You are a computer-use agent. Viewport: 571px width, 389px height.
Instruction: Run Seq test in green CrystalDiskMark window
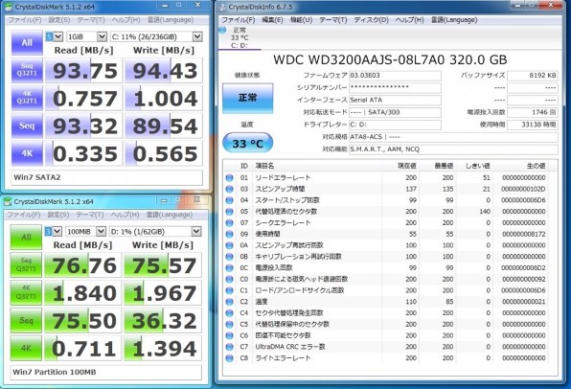point(26,321)
